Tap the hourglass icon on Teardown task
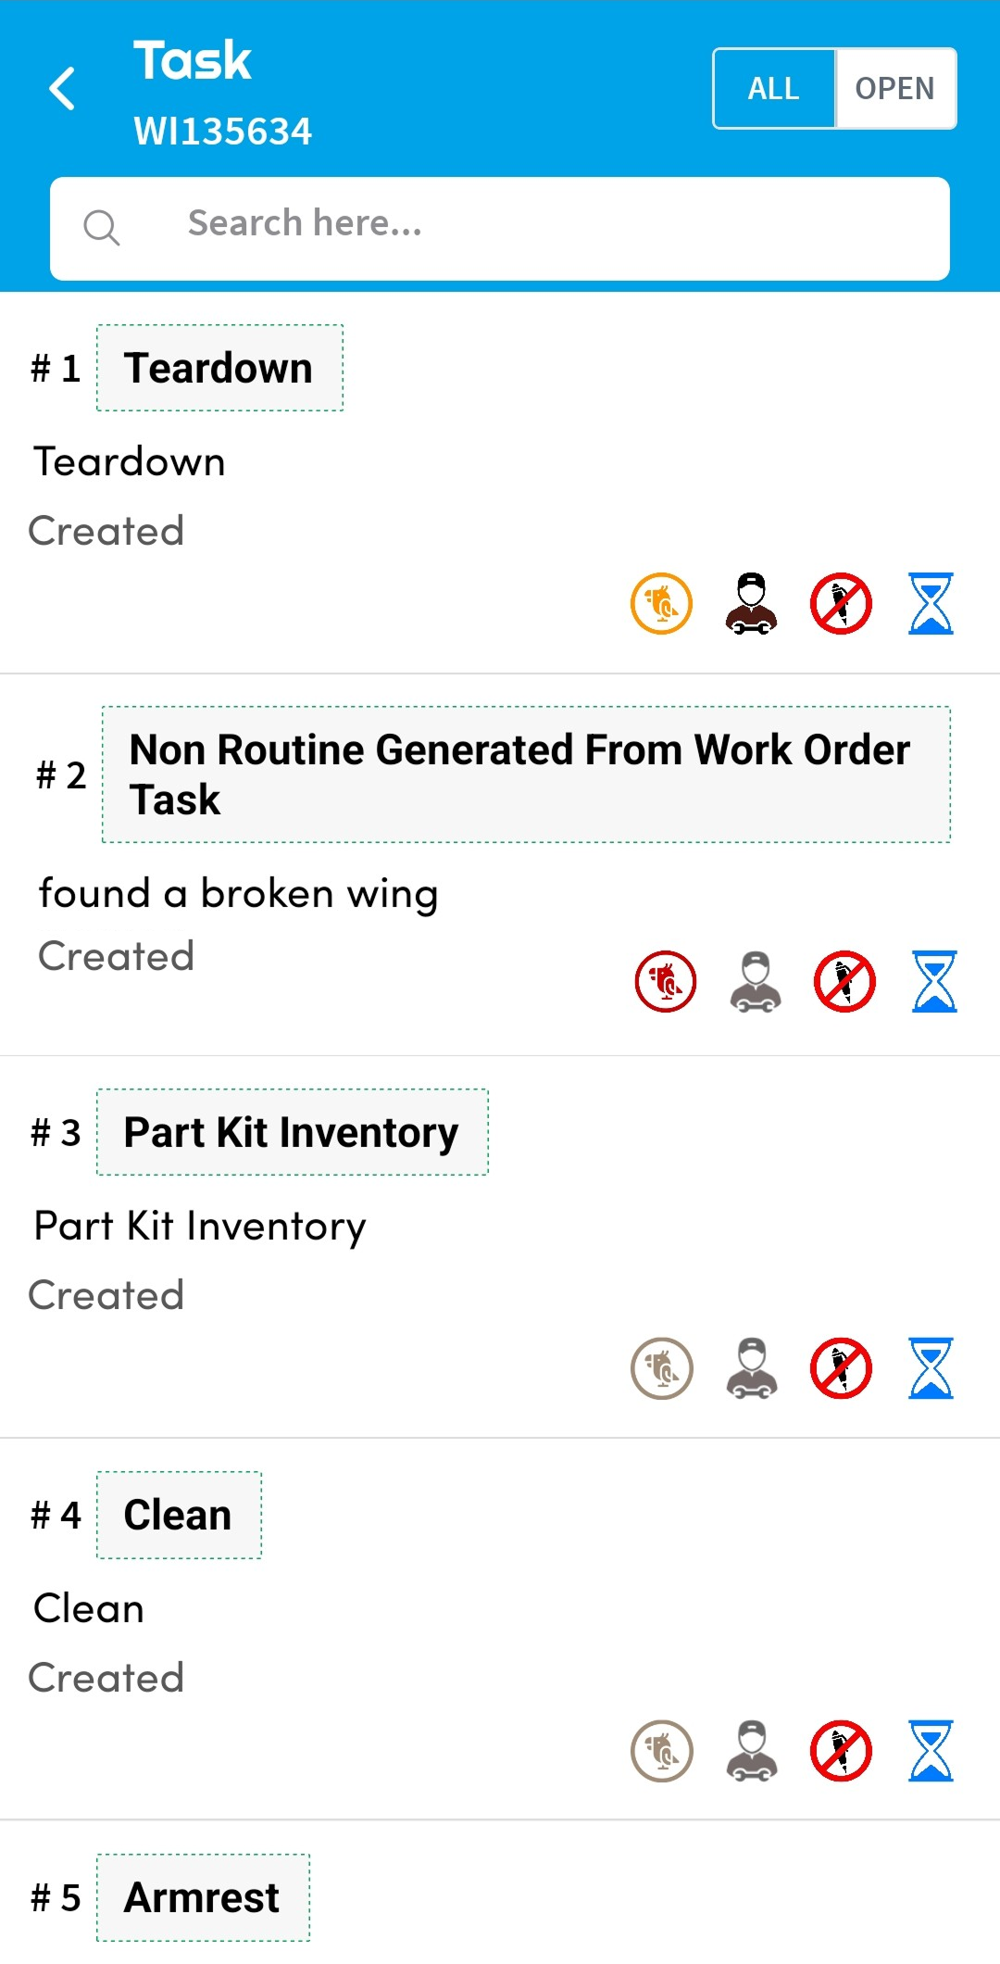Viewport: 1000px width, 1964px height. point(931,604)
